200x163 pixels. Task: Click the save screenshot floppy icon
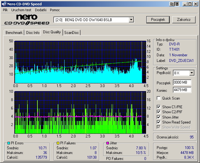(177, 4)
